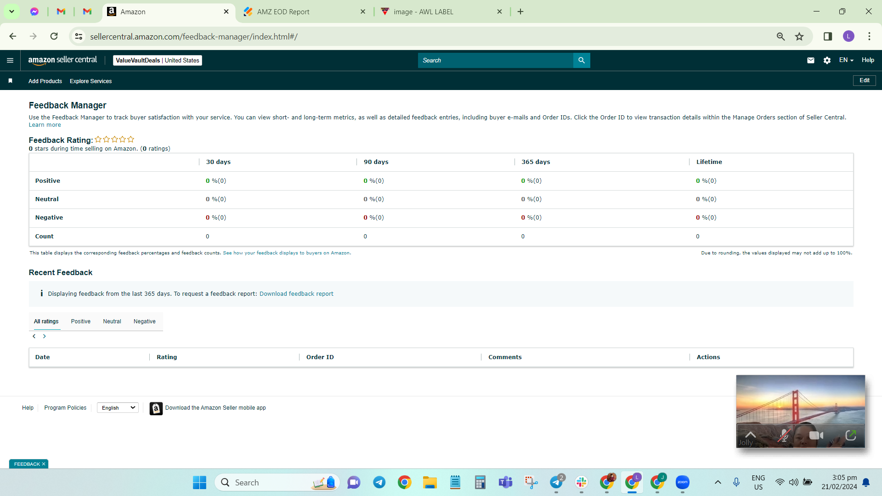882x496 pixels.
Task: Close the FEEDBACK widget
Action: [44, 464]
